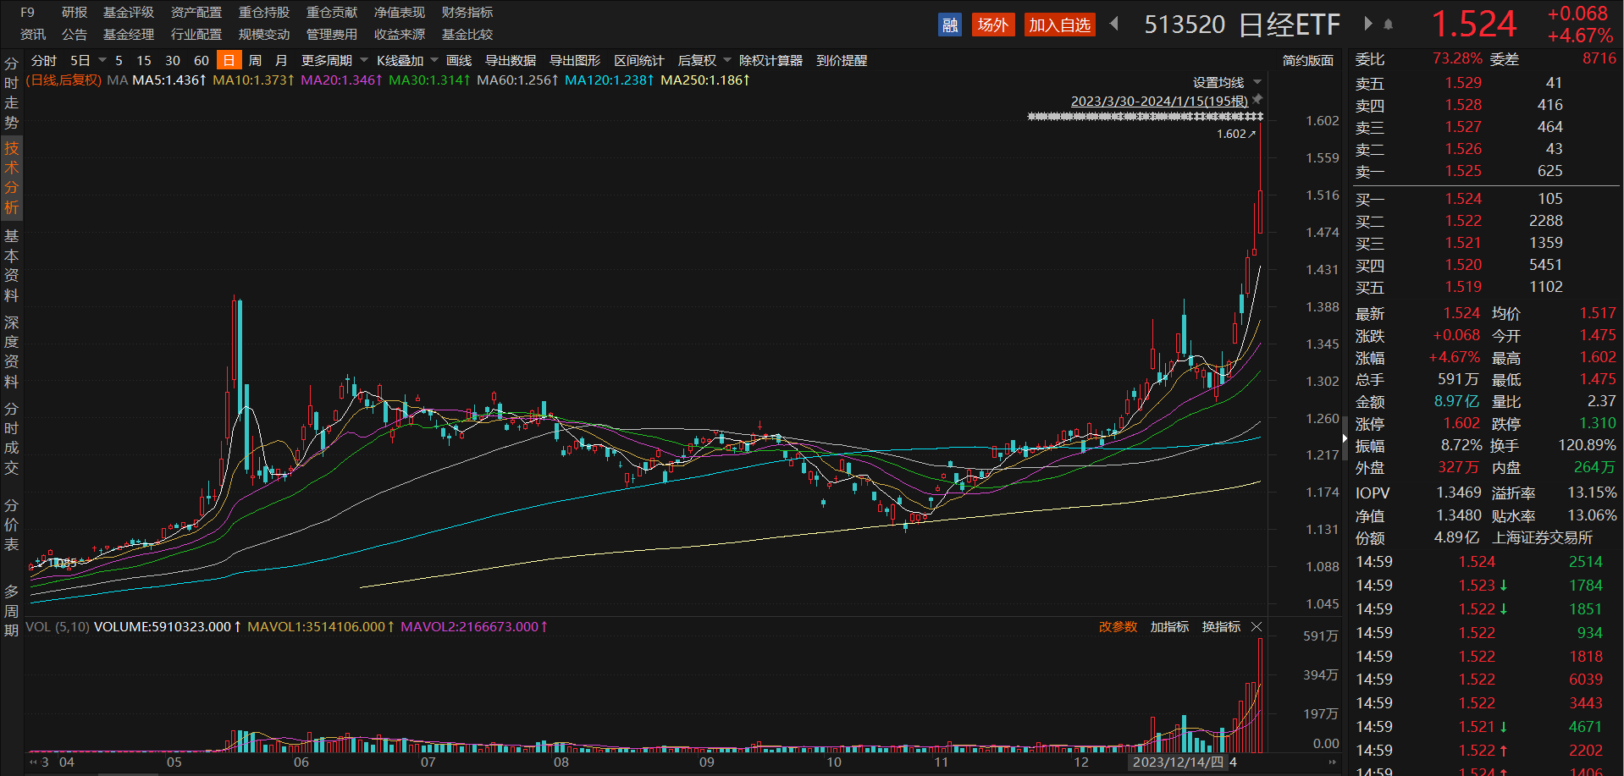Select the 15-minute K-line period
This screenshot has height=776, width=1624.
click(144, 61)
